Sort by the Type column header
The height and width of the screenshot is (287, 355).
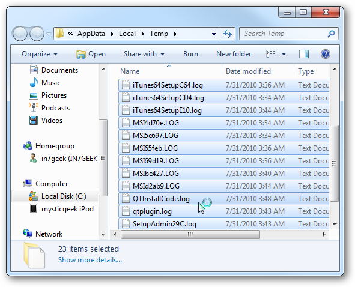click(306, 71)
